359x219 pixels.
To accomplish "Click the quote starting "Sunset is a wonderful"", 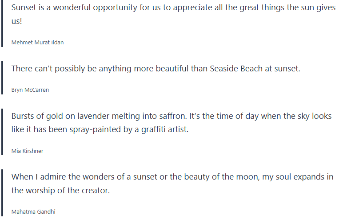I will 173,8.
